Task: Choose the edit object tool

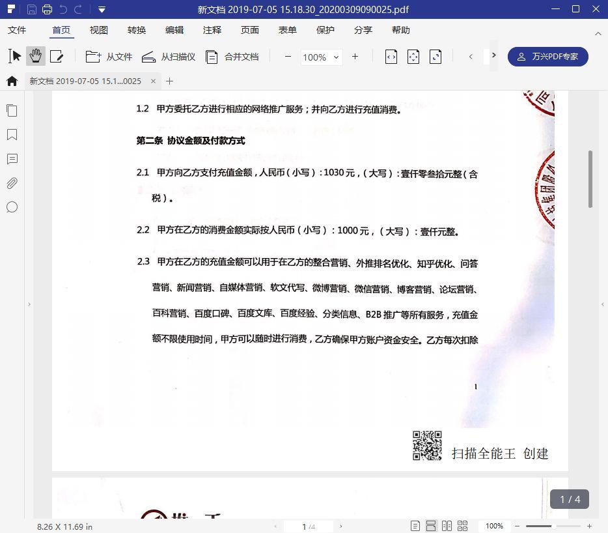Action: click(57, 56)
